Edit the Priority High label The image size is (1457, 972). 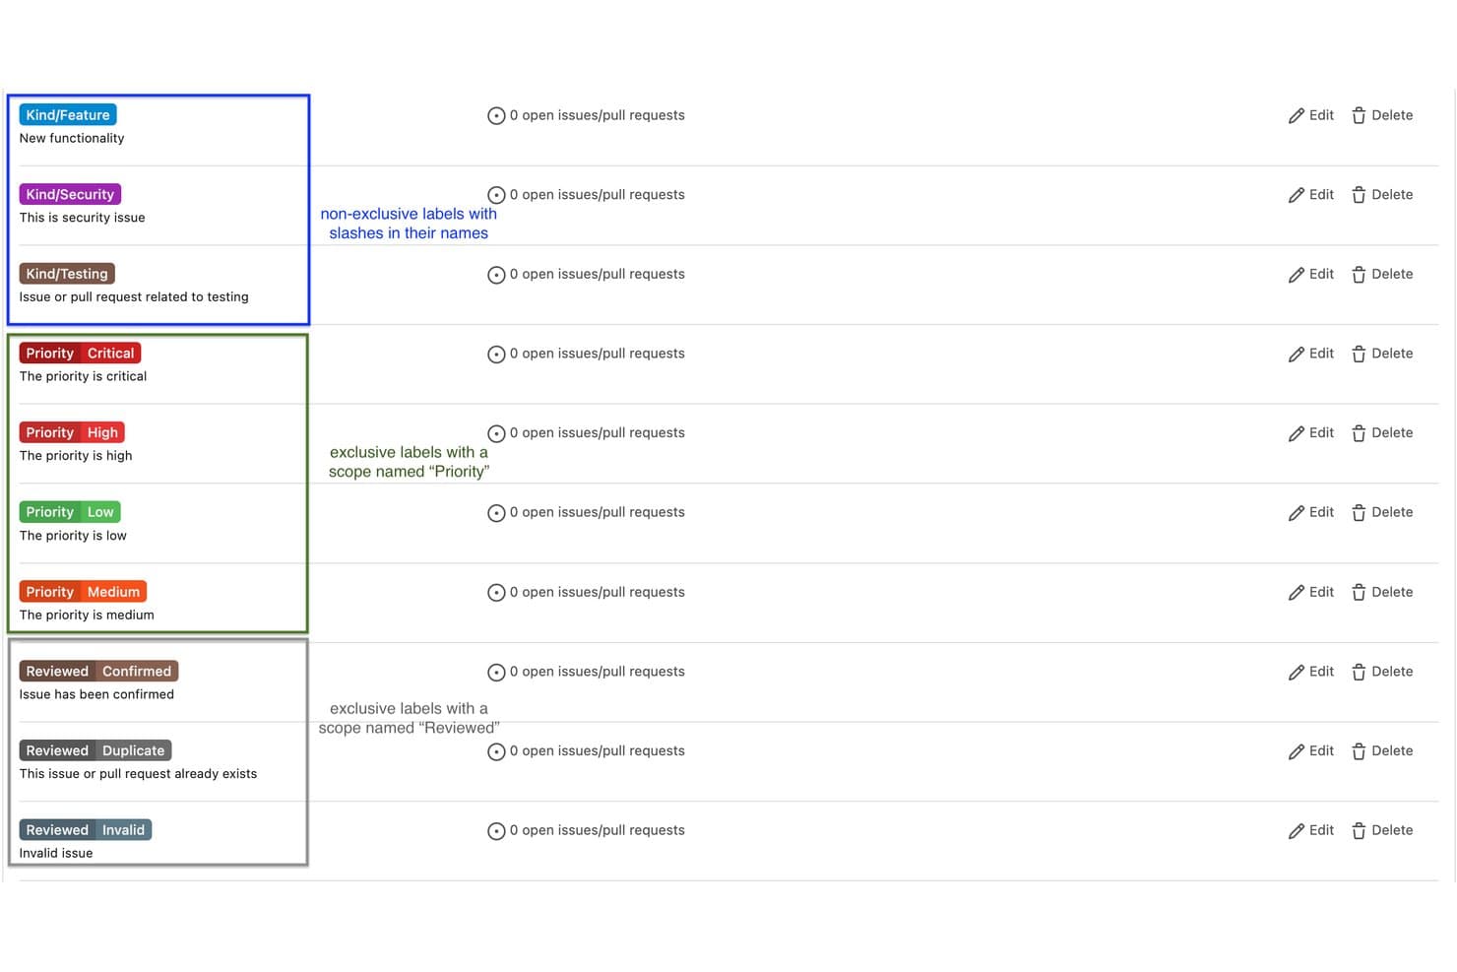coord(1310,433)
